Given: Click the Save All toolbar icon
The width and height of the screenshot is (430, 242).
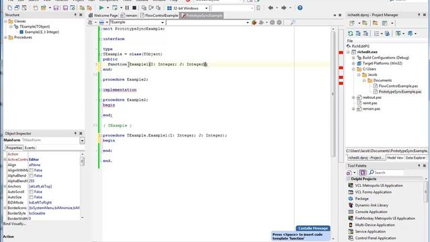Looking at the screenshot, I should coord(65,8).
